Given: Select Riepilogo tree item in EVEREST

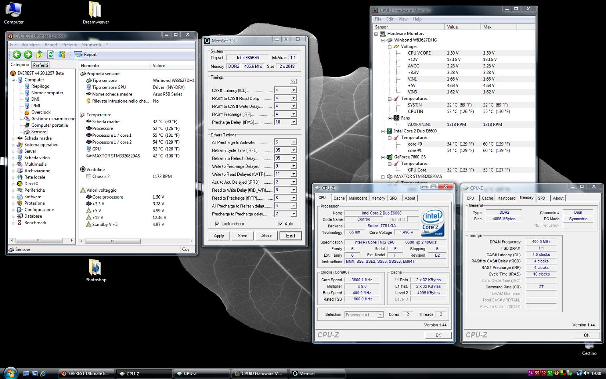Looking at the screenshot, I should [40, 86].
